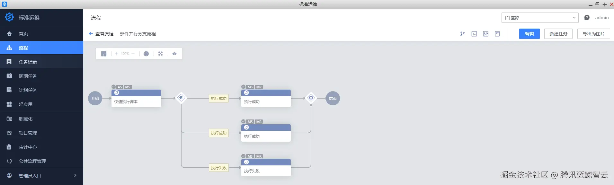Open the minimap thumbnail tool
Viewport: 614px width, 185px height.
[104, 54]
